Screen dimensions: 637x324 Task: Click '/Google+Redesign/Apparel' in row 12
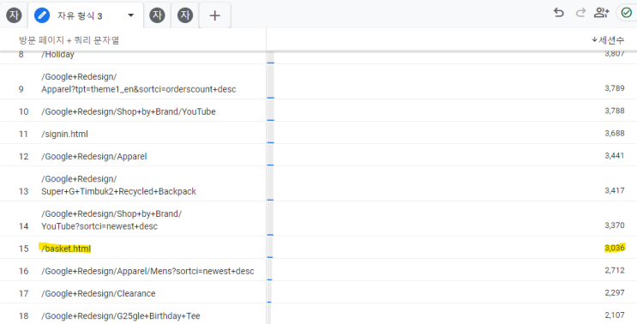tap(93, 156)
